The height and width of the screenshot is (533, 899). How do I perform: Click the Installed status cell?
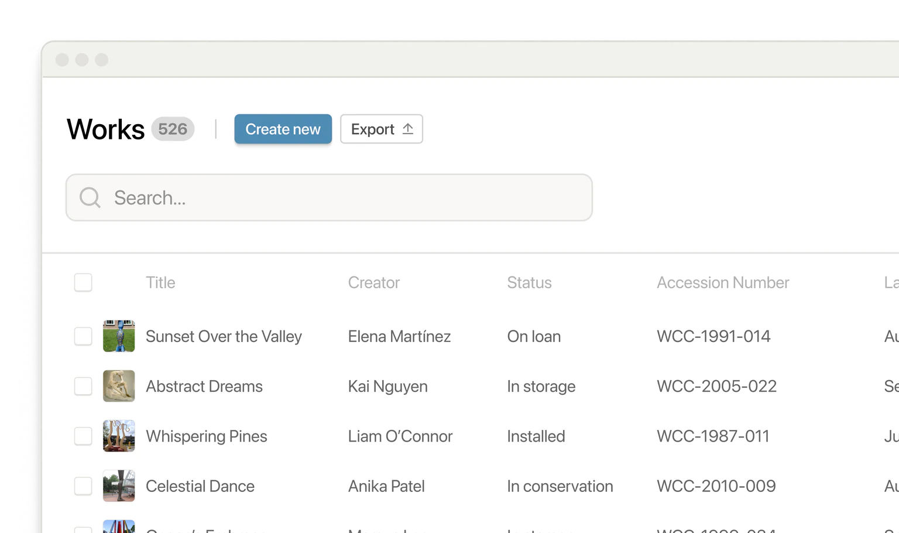click(536, 436)
